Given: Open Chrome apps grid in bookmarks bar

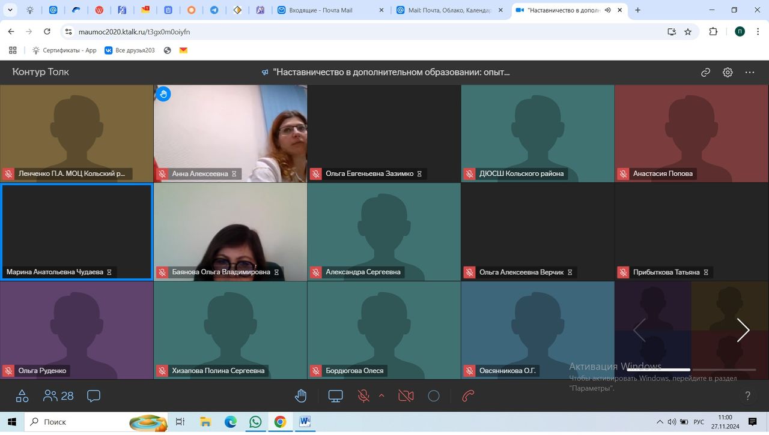Looking at the screenshot, I should coord(13,50).
